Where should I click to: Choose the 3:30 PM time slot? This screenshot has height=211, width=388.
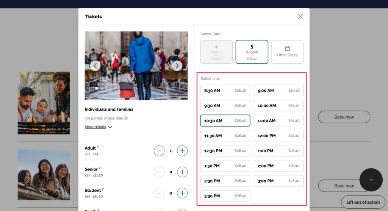click(x=225, y=196)
